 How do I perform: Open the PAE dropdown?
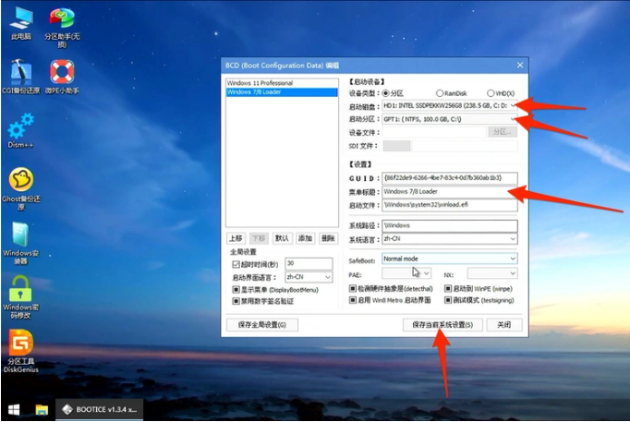[x=406, y=273]
